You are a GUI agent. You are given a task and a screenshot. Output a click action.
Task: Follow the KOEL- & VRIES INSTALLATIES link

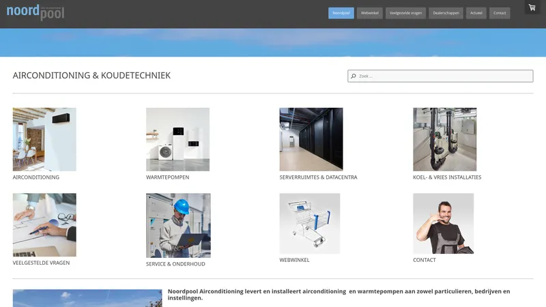click(x=447, y=177)
